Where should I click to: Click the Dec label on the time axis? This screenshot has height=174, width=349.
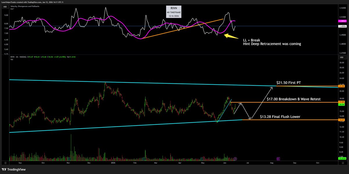(x=90, y=163)
